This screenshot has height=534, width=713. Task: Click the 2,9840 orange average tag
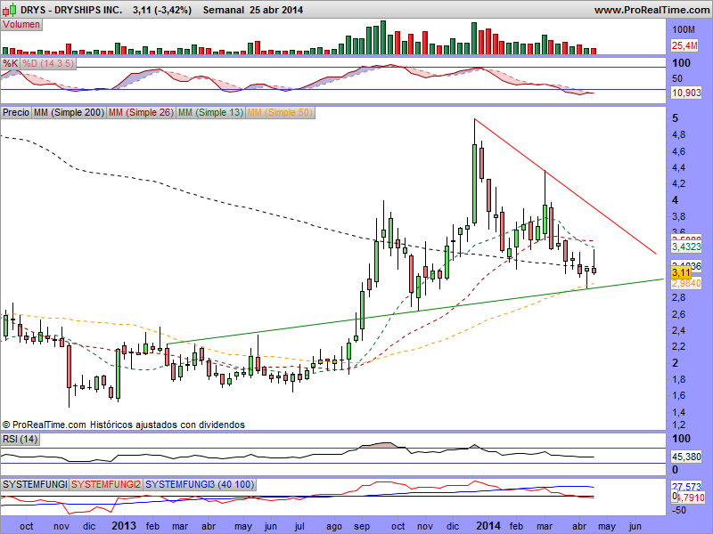[686, 283]
